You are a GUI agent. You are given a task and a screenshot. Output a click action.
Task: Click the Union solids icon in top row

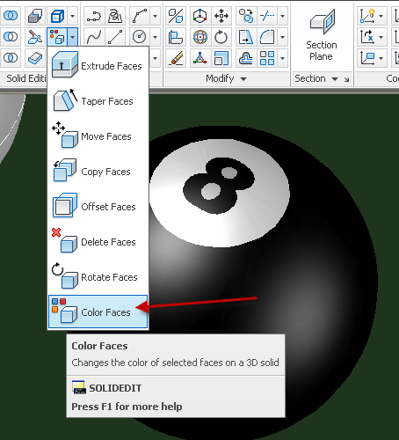11,15
